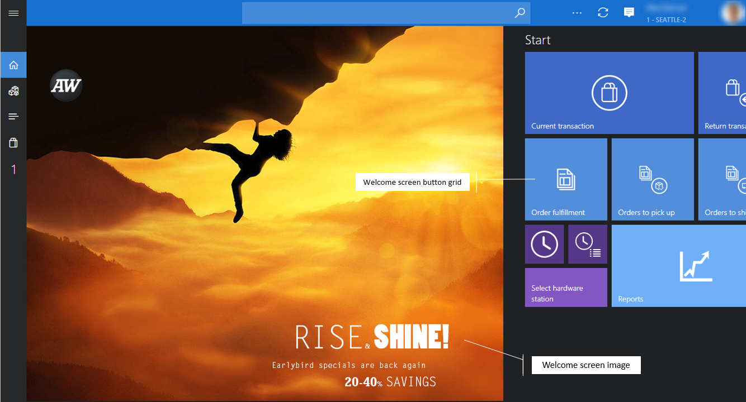View Orders to pick up

[x=652, y=179]
